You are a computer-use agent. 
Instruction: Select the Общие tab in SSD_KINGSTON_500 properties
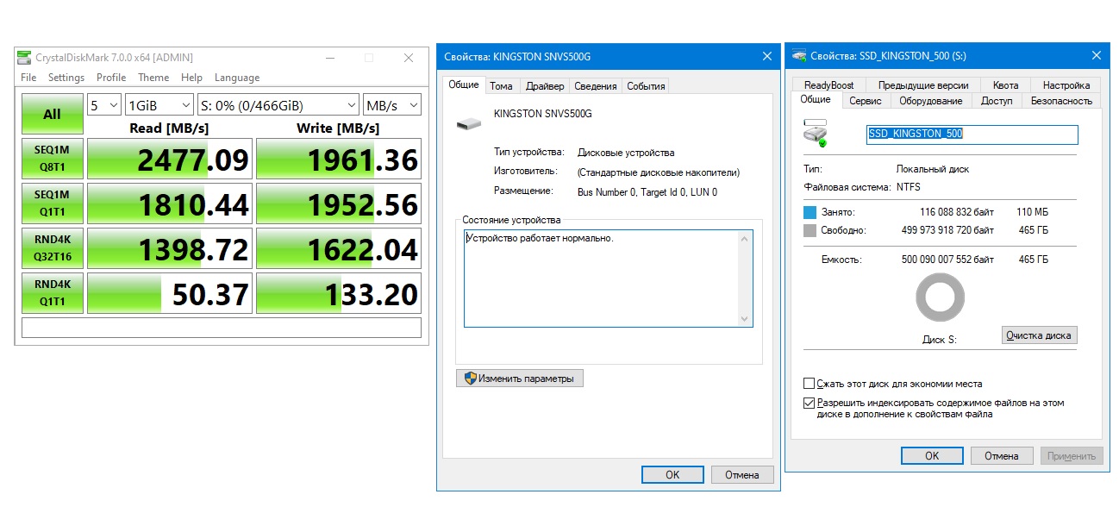click(x=816, y=99)
